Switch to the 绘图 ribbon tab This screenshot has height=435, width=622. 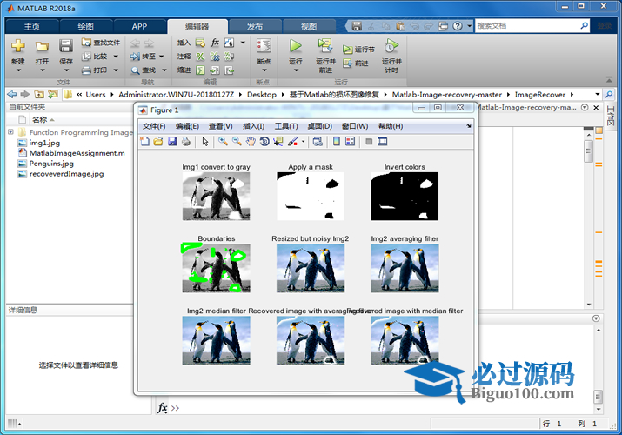pyautogui.click(x=85, y=26)
